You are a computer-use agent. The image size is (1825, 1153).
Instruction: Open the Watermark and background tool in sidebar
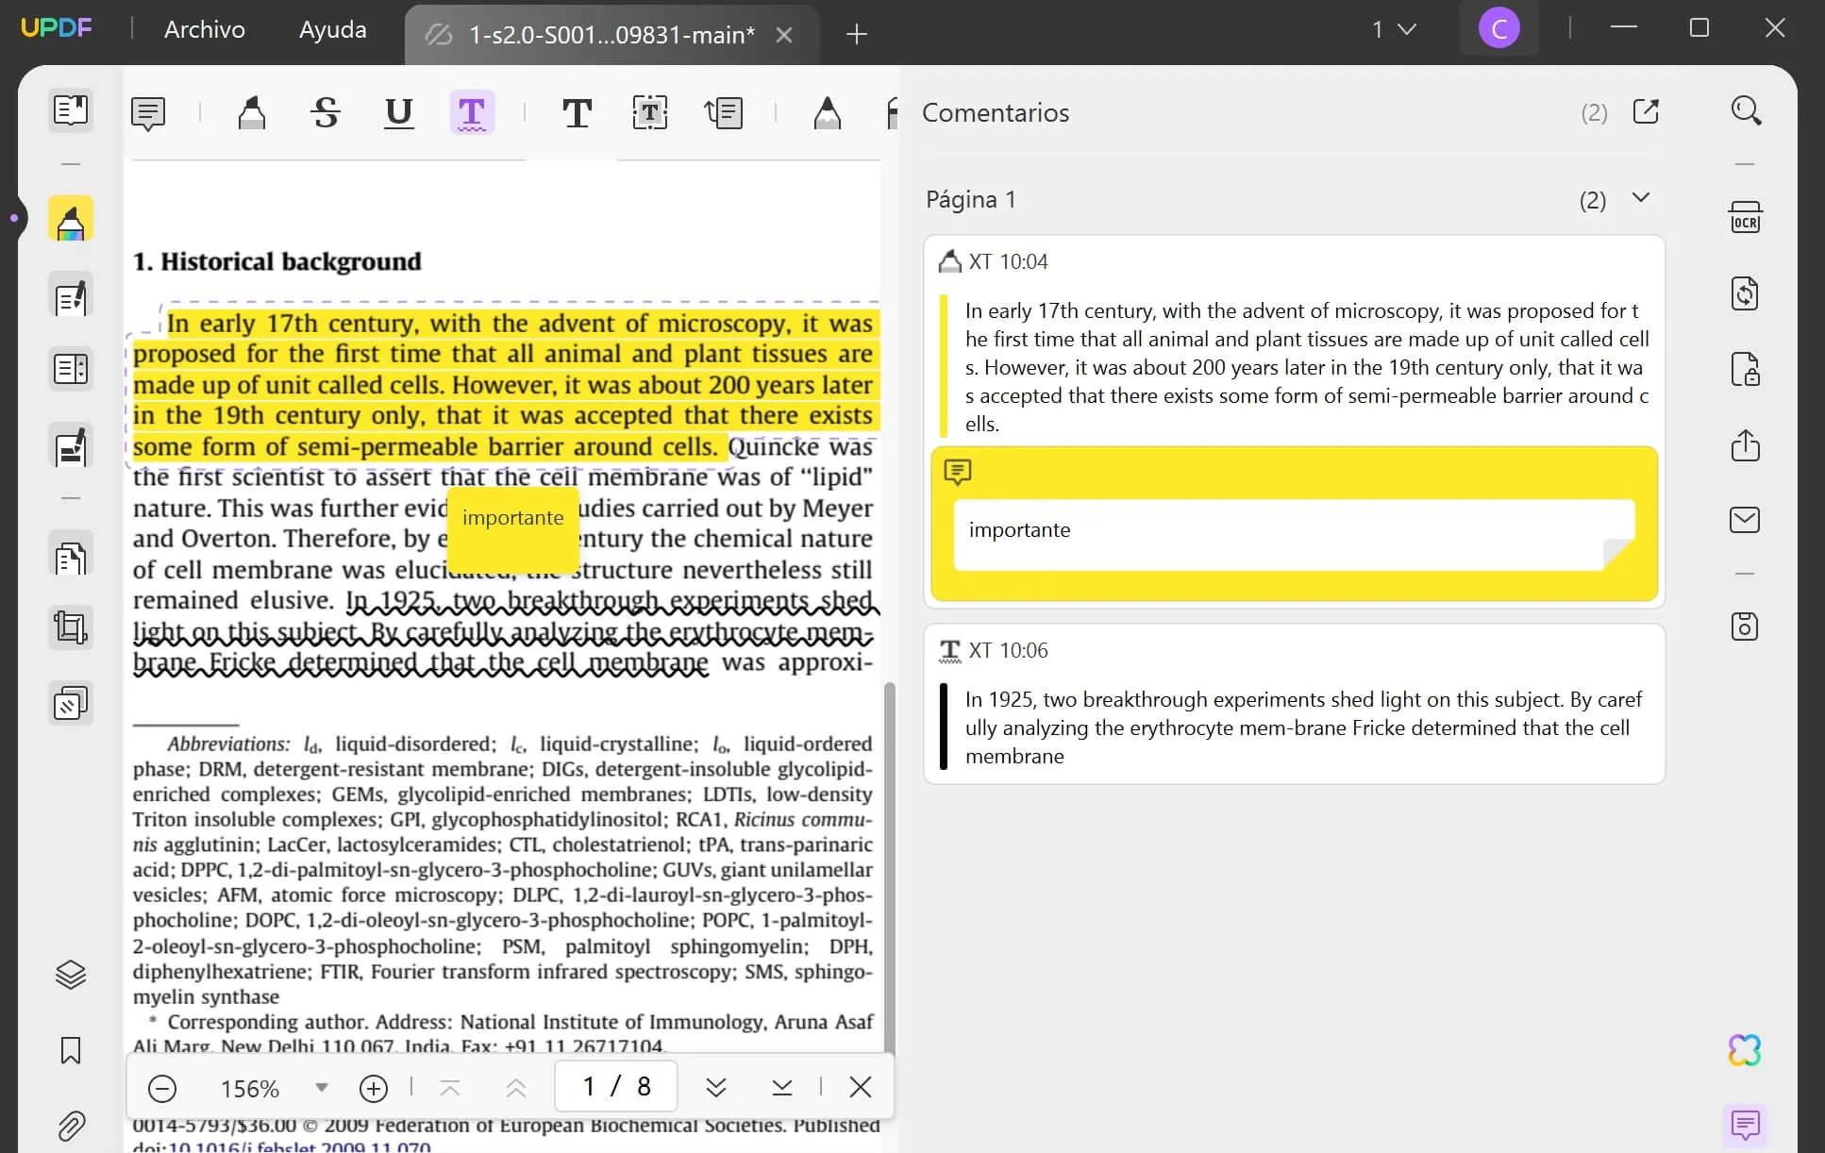[x=71, y=704]
